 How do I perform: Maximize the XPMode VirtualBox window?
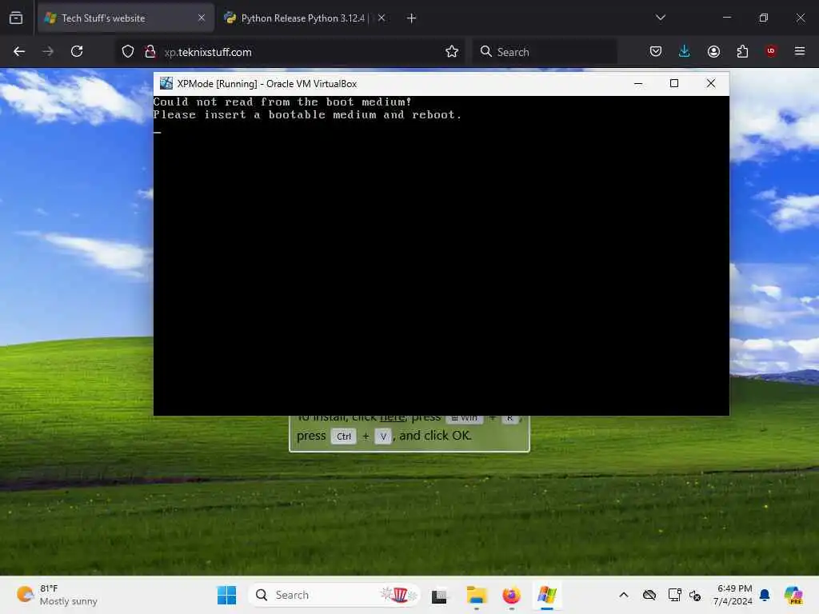click(674, 83)
